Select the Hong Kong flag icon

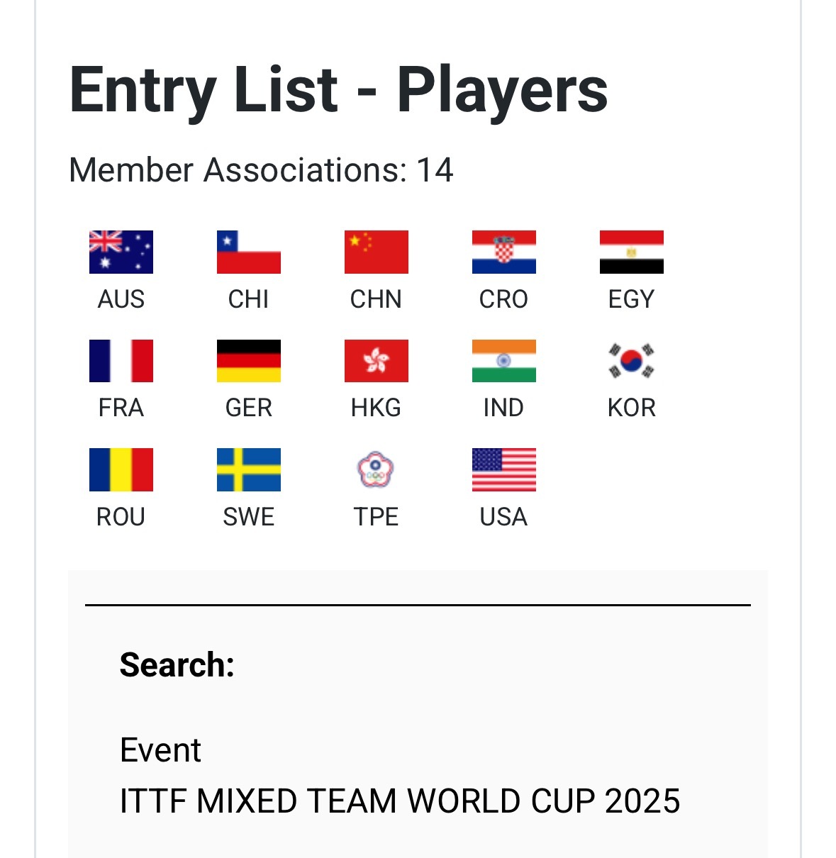pos(377,361)
